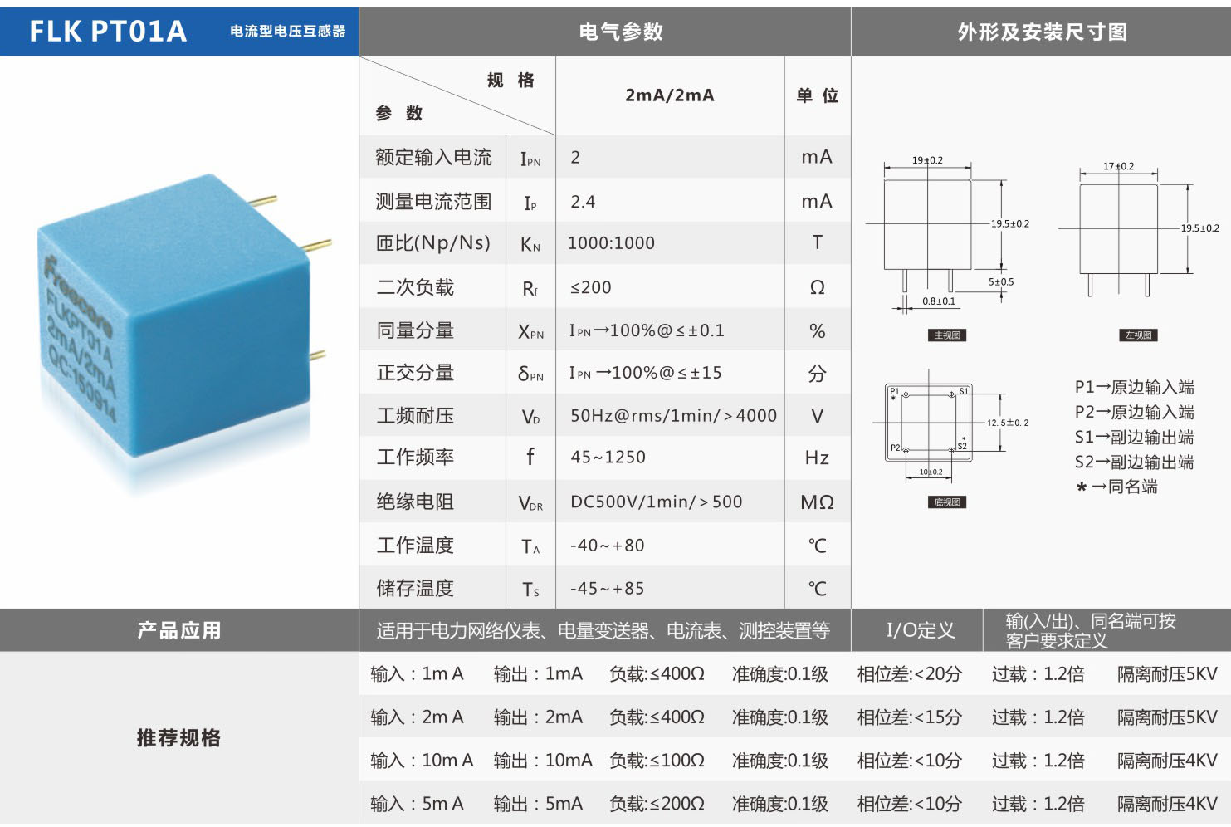Click the 左视图 left view label
This screenshot has height=827, width=1231.
(1137, 335)
